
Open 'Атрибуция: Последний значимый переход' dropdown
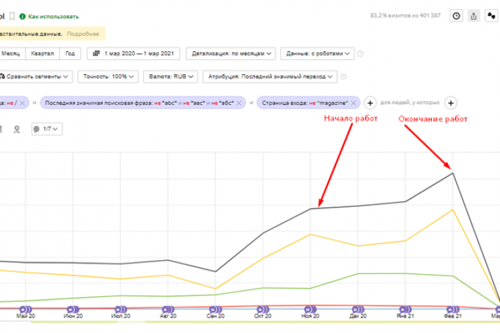click(x=269, y=76)
